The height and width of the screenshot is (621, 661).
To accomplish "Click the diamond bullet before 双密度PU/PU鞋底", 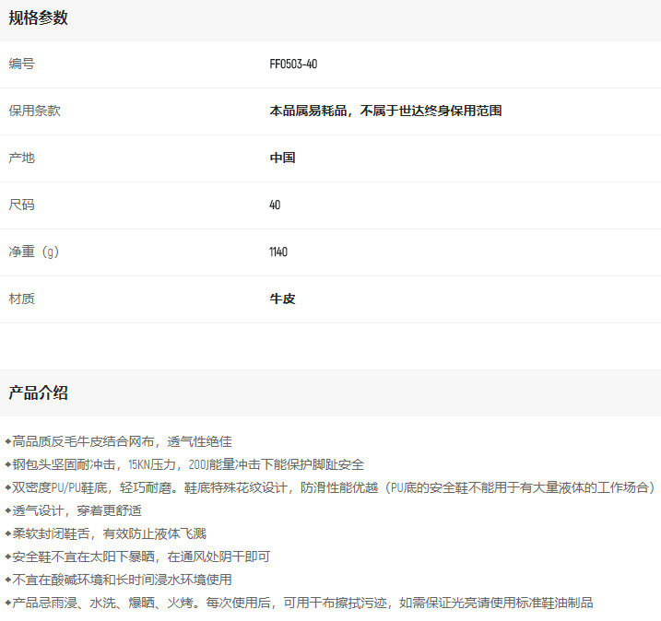I will 8,487.
